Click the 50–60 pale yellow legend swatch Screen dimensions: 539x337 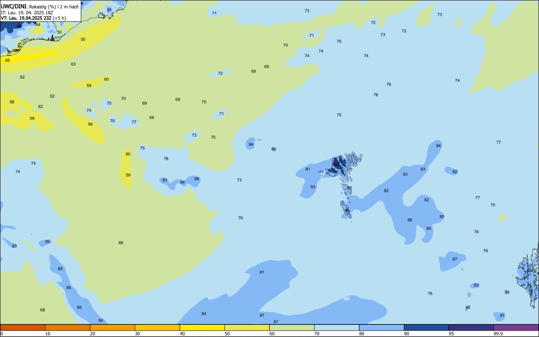click(x=247, y=327)
